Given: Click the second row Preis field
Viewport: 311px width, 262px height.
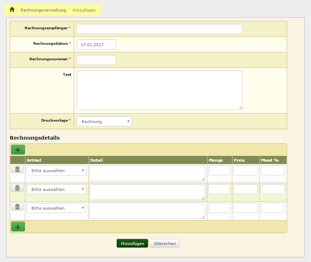Looking at the screenshot, I should (x=245, y=189).
